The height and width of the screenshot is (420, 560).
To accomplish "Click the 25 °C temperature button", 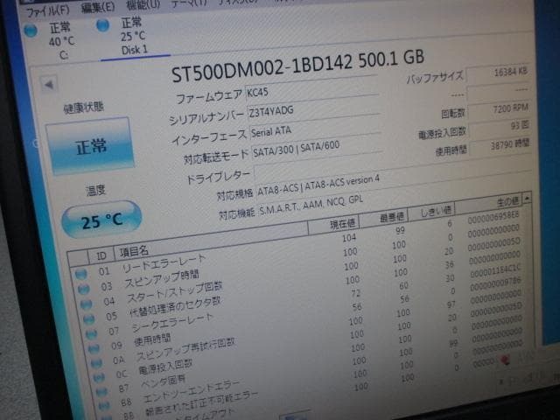I will tap(101, 220).
